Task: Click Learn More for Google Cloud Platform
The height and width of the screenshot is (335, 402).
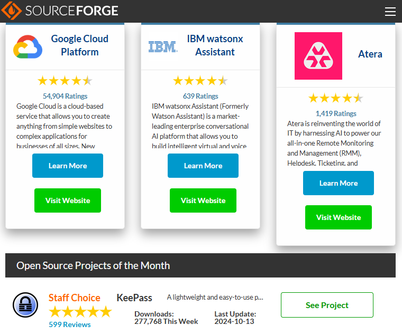Action: tap(68, 166)
